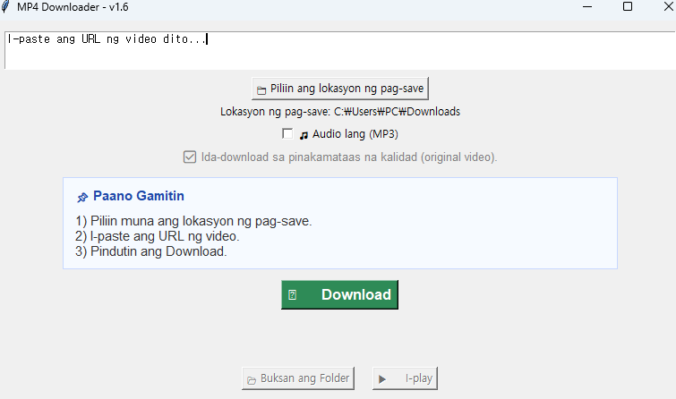Open the folder with Buksan ang Folder
676x399 pixels.
297,378
